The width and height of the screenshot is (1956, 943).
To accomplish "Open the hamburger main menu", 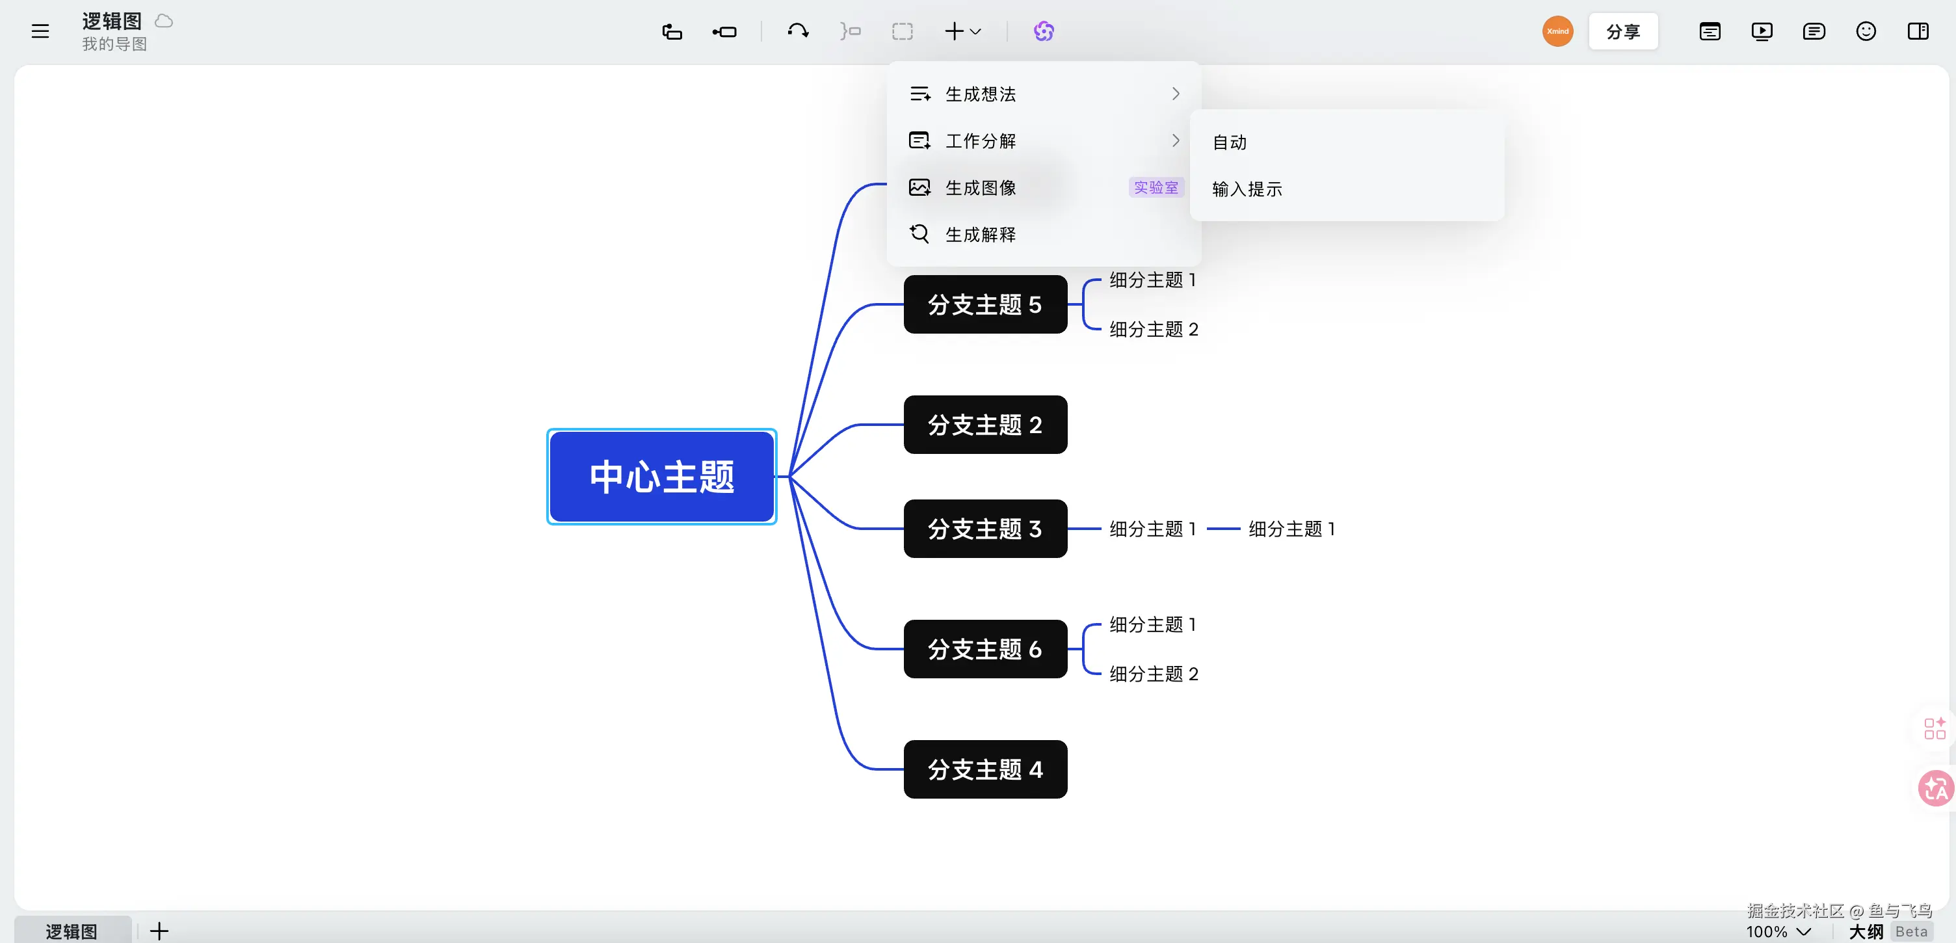I will [x=40, y=31].
